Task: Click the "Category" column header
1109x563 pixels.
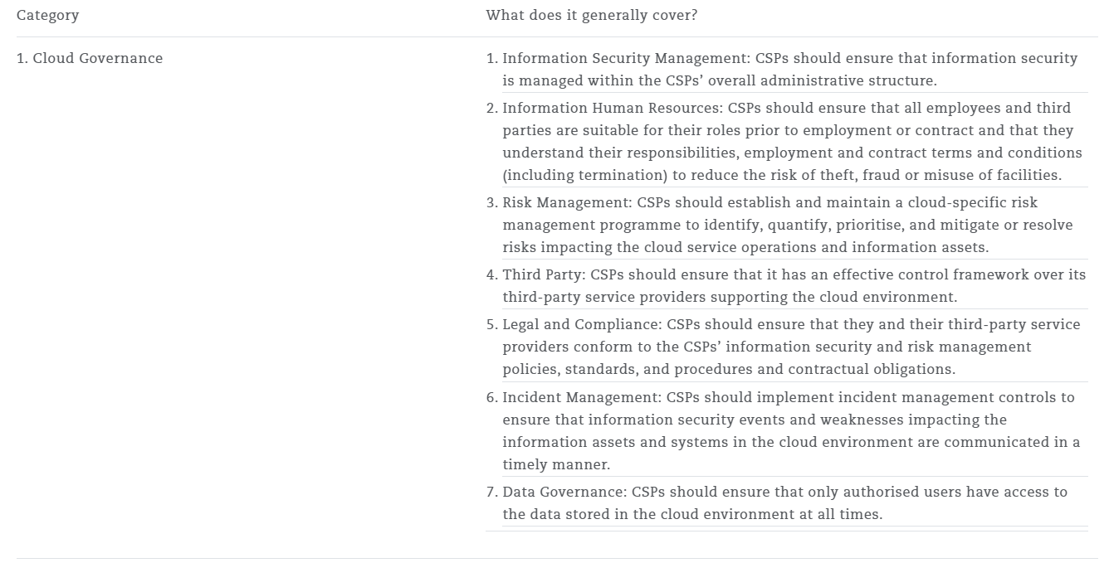Action: pos(47,16)
